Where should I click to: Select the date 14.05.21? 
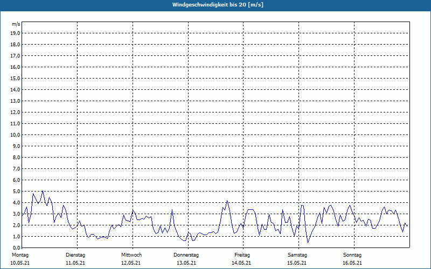(x=242, y=263)
